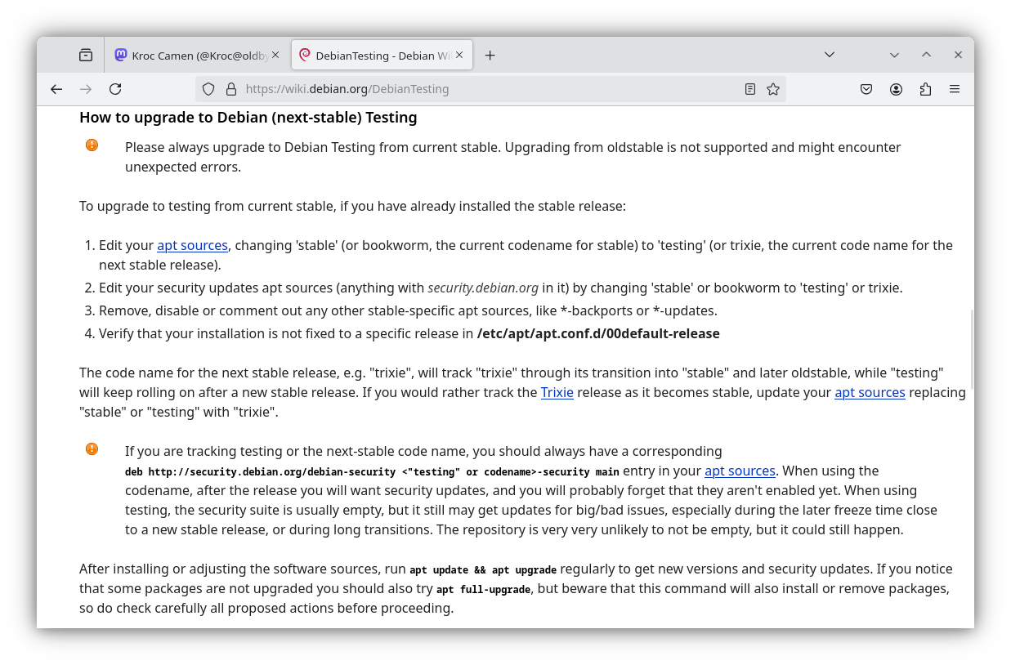Select the DebianTesting wiki tab
Screen dimensions: 1011x665
click(x=382, y=55)
